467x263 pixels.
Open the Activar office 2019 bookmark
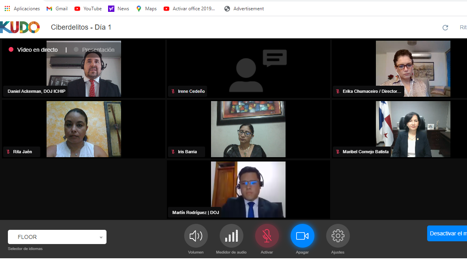[189, 9]
